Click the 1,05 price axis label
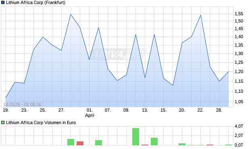 (x=239, y=102)
